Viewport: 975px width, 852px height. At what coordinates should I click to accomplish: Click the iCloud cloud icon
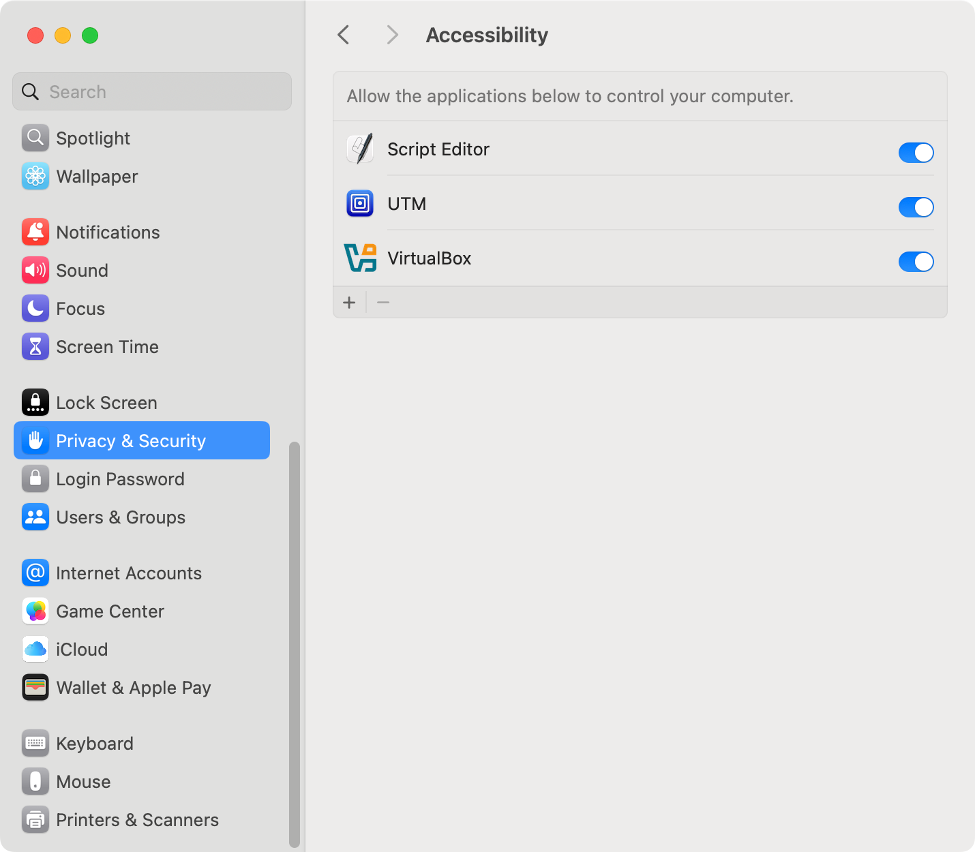pyautogui.click(x=35, y=649)
